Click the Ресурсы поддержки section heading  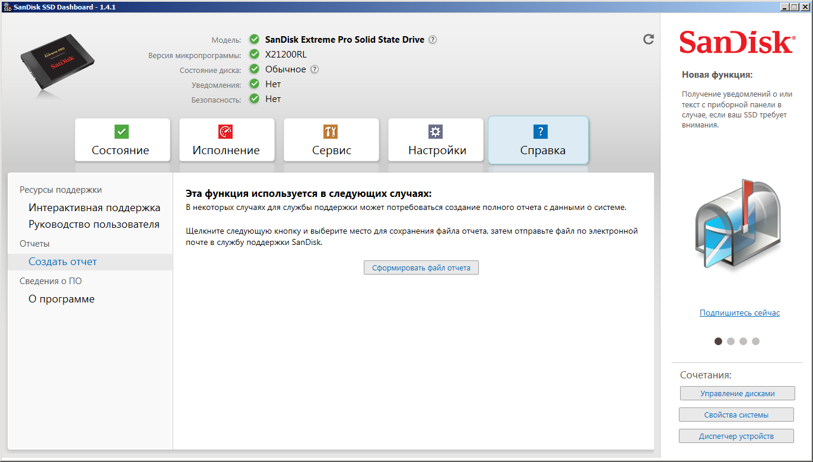61,190
